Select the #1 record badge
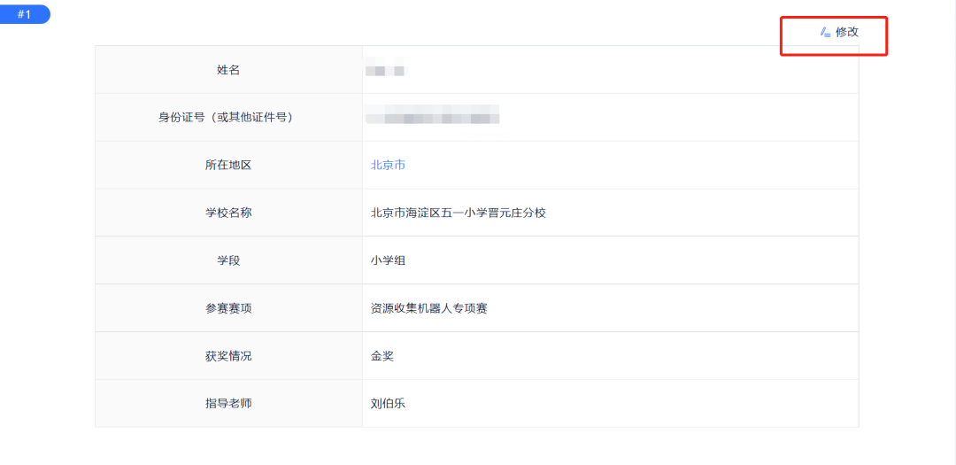The image size is (956, 465). tap(25, 15)
